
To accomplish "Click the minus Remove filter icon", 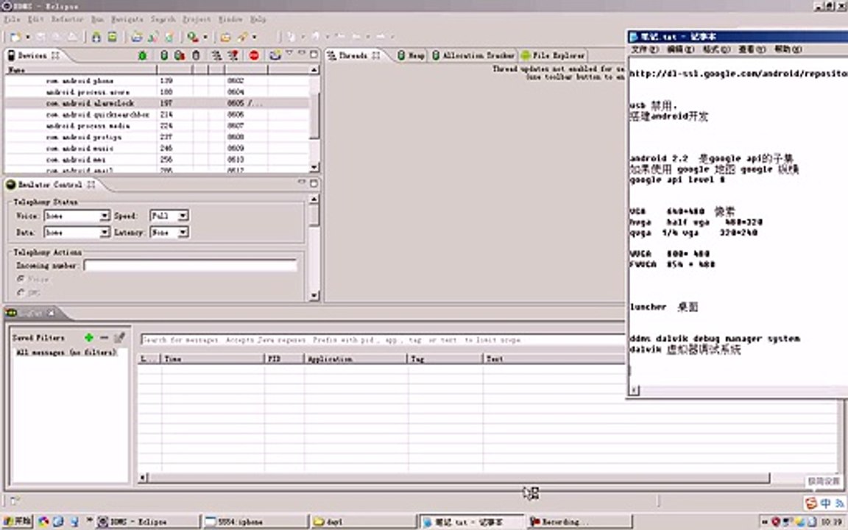I will point(105,337).
